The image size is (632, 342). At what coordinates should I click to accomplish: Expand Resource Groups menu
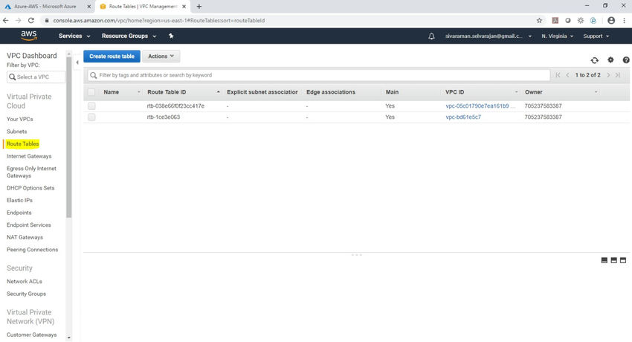tap(129, 36)
